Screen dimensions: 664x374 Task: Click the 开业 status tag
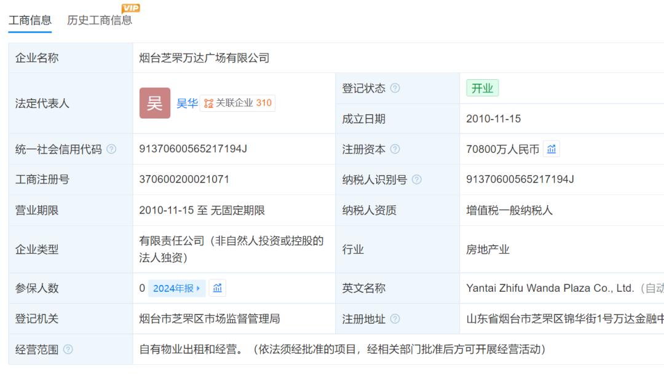[x=483, y=88]
